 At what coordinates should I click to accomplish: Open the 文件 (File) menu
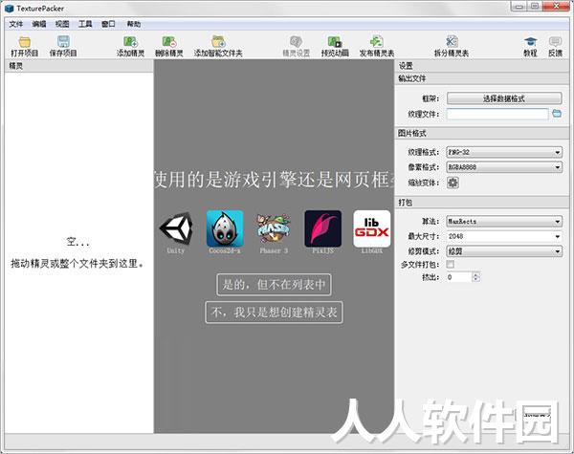pyautogui.click(x=15, y=24)
